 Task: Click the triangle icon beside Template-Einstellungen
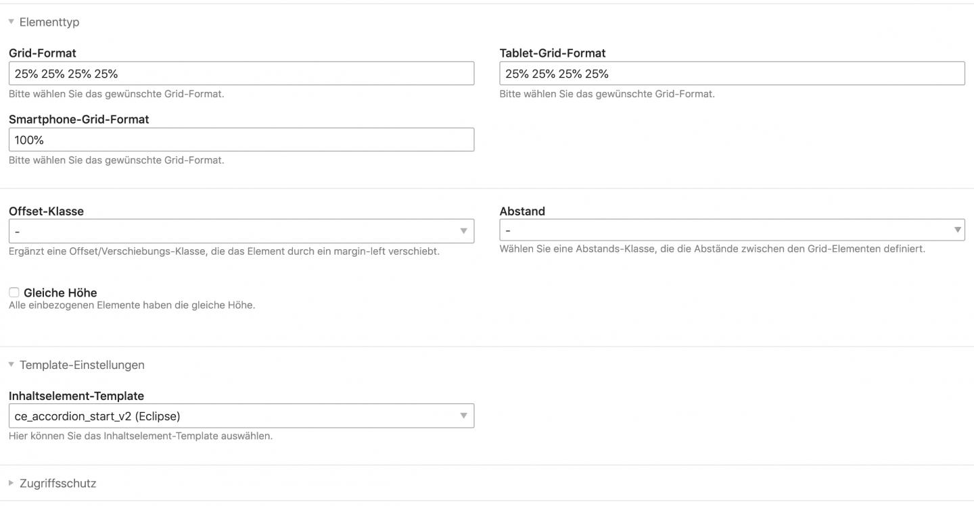point(11,364)
